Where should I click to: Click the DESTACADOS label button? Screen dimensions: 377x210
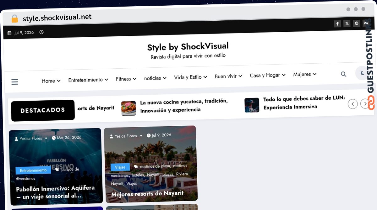pyautogui.click(x=43, y=110)
